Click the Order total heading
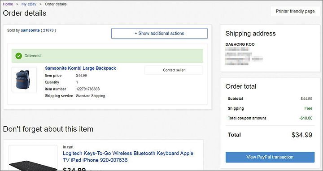This screenshot has height=171, width=323. point(241,86)
